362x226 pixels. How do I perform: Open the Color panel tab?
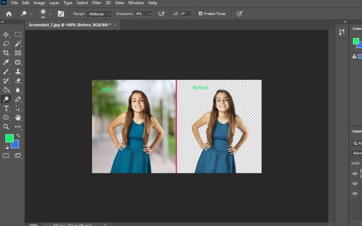tap(357, 29)
